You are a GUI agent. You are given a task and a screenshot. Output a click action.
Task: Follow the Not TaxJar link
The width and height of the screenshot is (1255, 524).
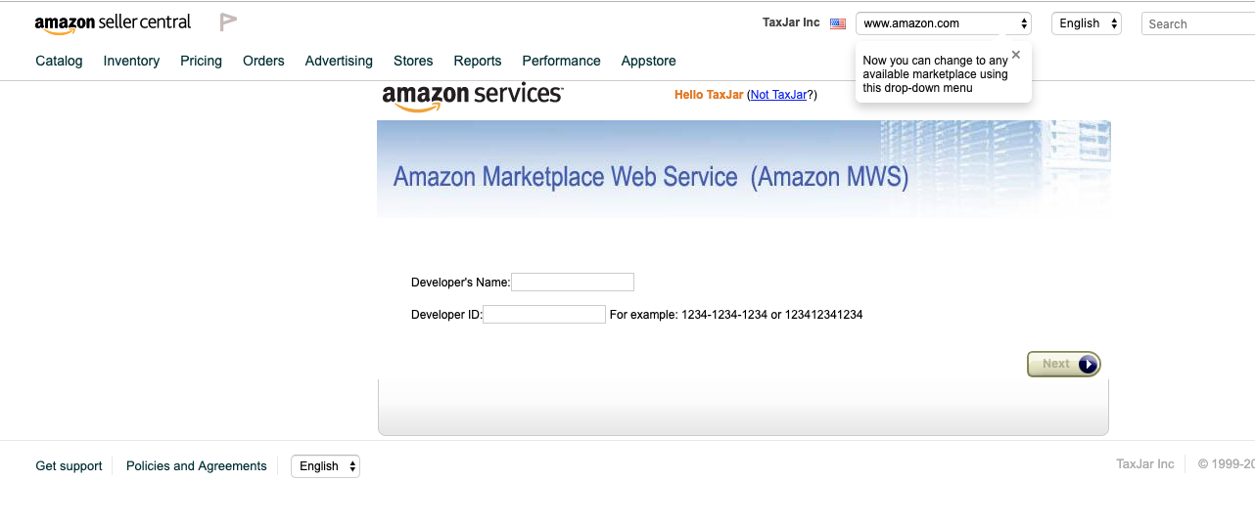(778, 95)
